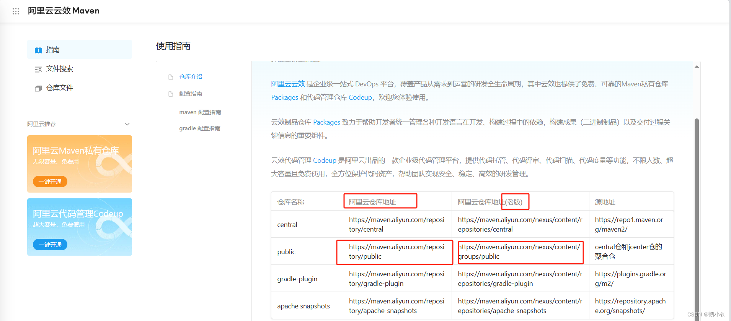This screenshot has width=731, height=321.
Task: Follow Packages link in 云效制品仓库 paragraph
Action: tap(326, 122)
